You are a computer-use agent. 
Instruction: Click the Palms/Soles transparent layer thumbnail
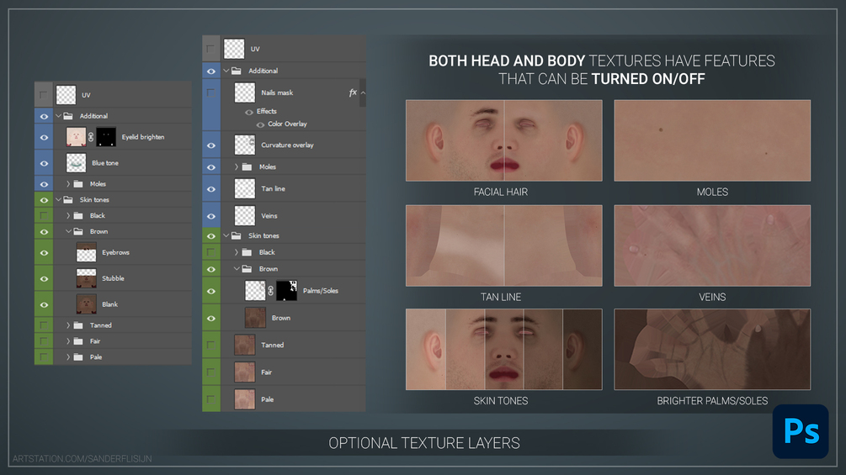(x=255, y=291)
